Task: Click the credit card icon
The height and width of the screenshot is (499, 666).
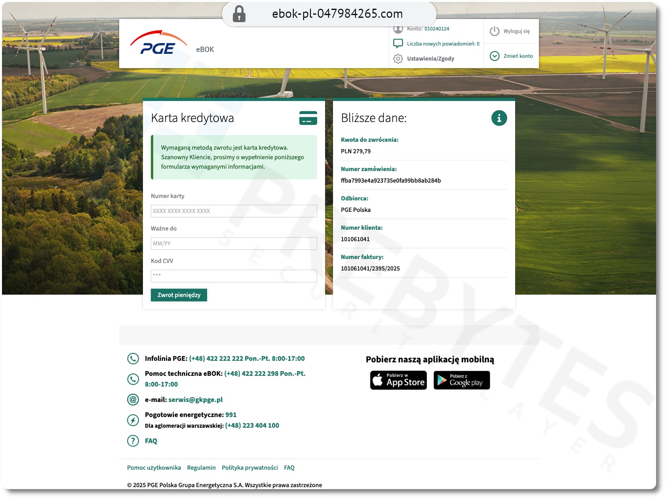Action: pos(308,118)
